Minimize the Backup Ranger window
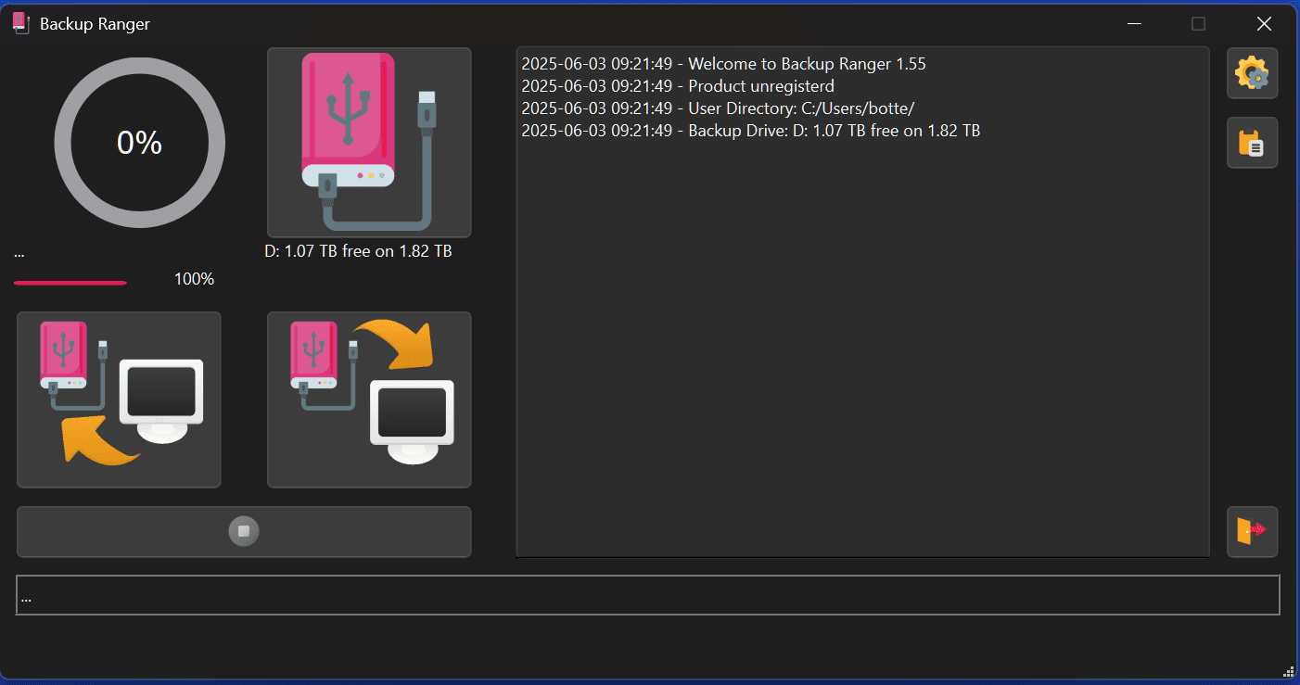1300x685 pixels. point(1133,23)
